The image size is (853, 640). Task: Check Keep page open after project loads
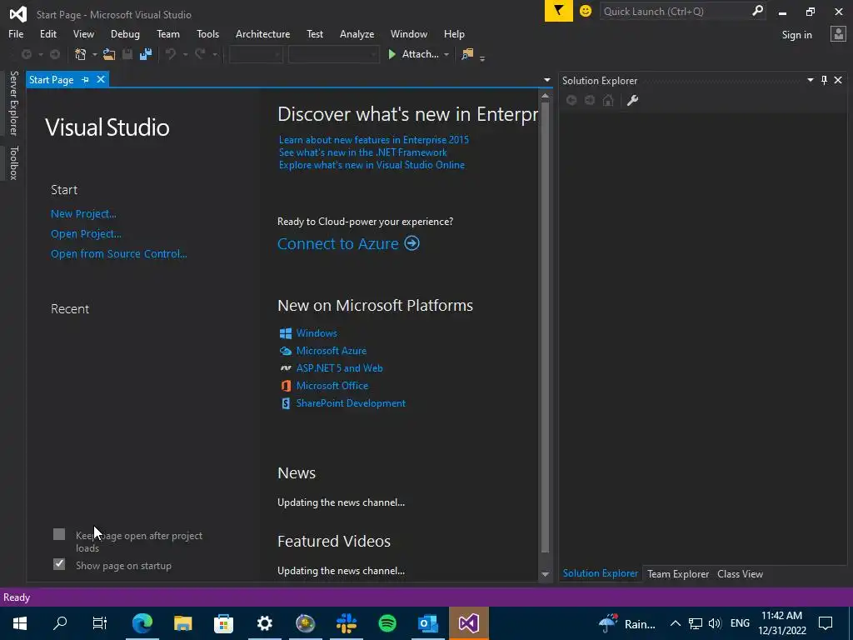pos(59,534)
